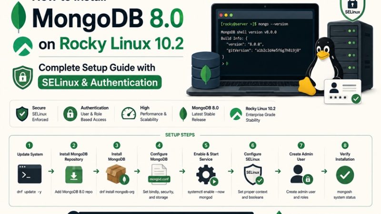Image resolution: width=381 pixels, height=214 pixels.
Task: Click the green download box icon under 'Install MongoDB Repository'
Action: coord(74,175)
